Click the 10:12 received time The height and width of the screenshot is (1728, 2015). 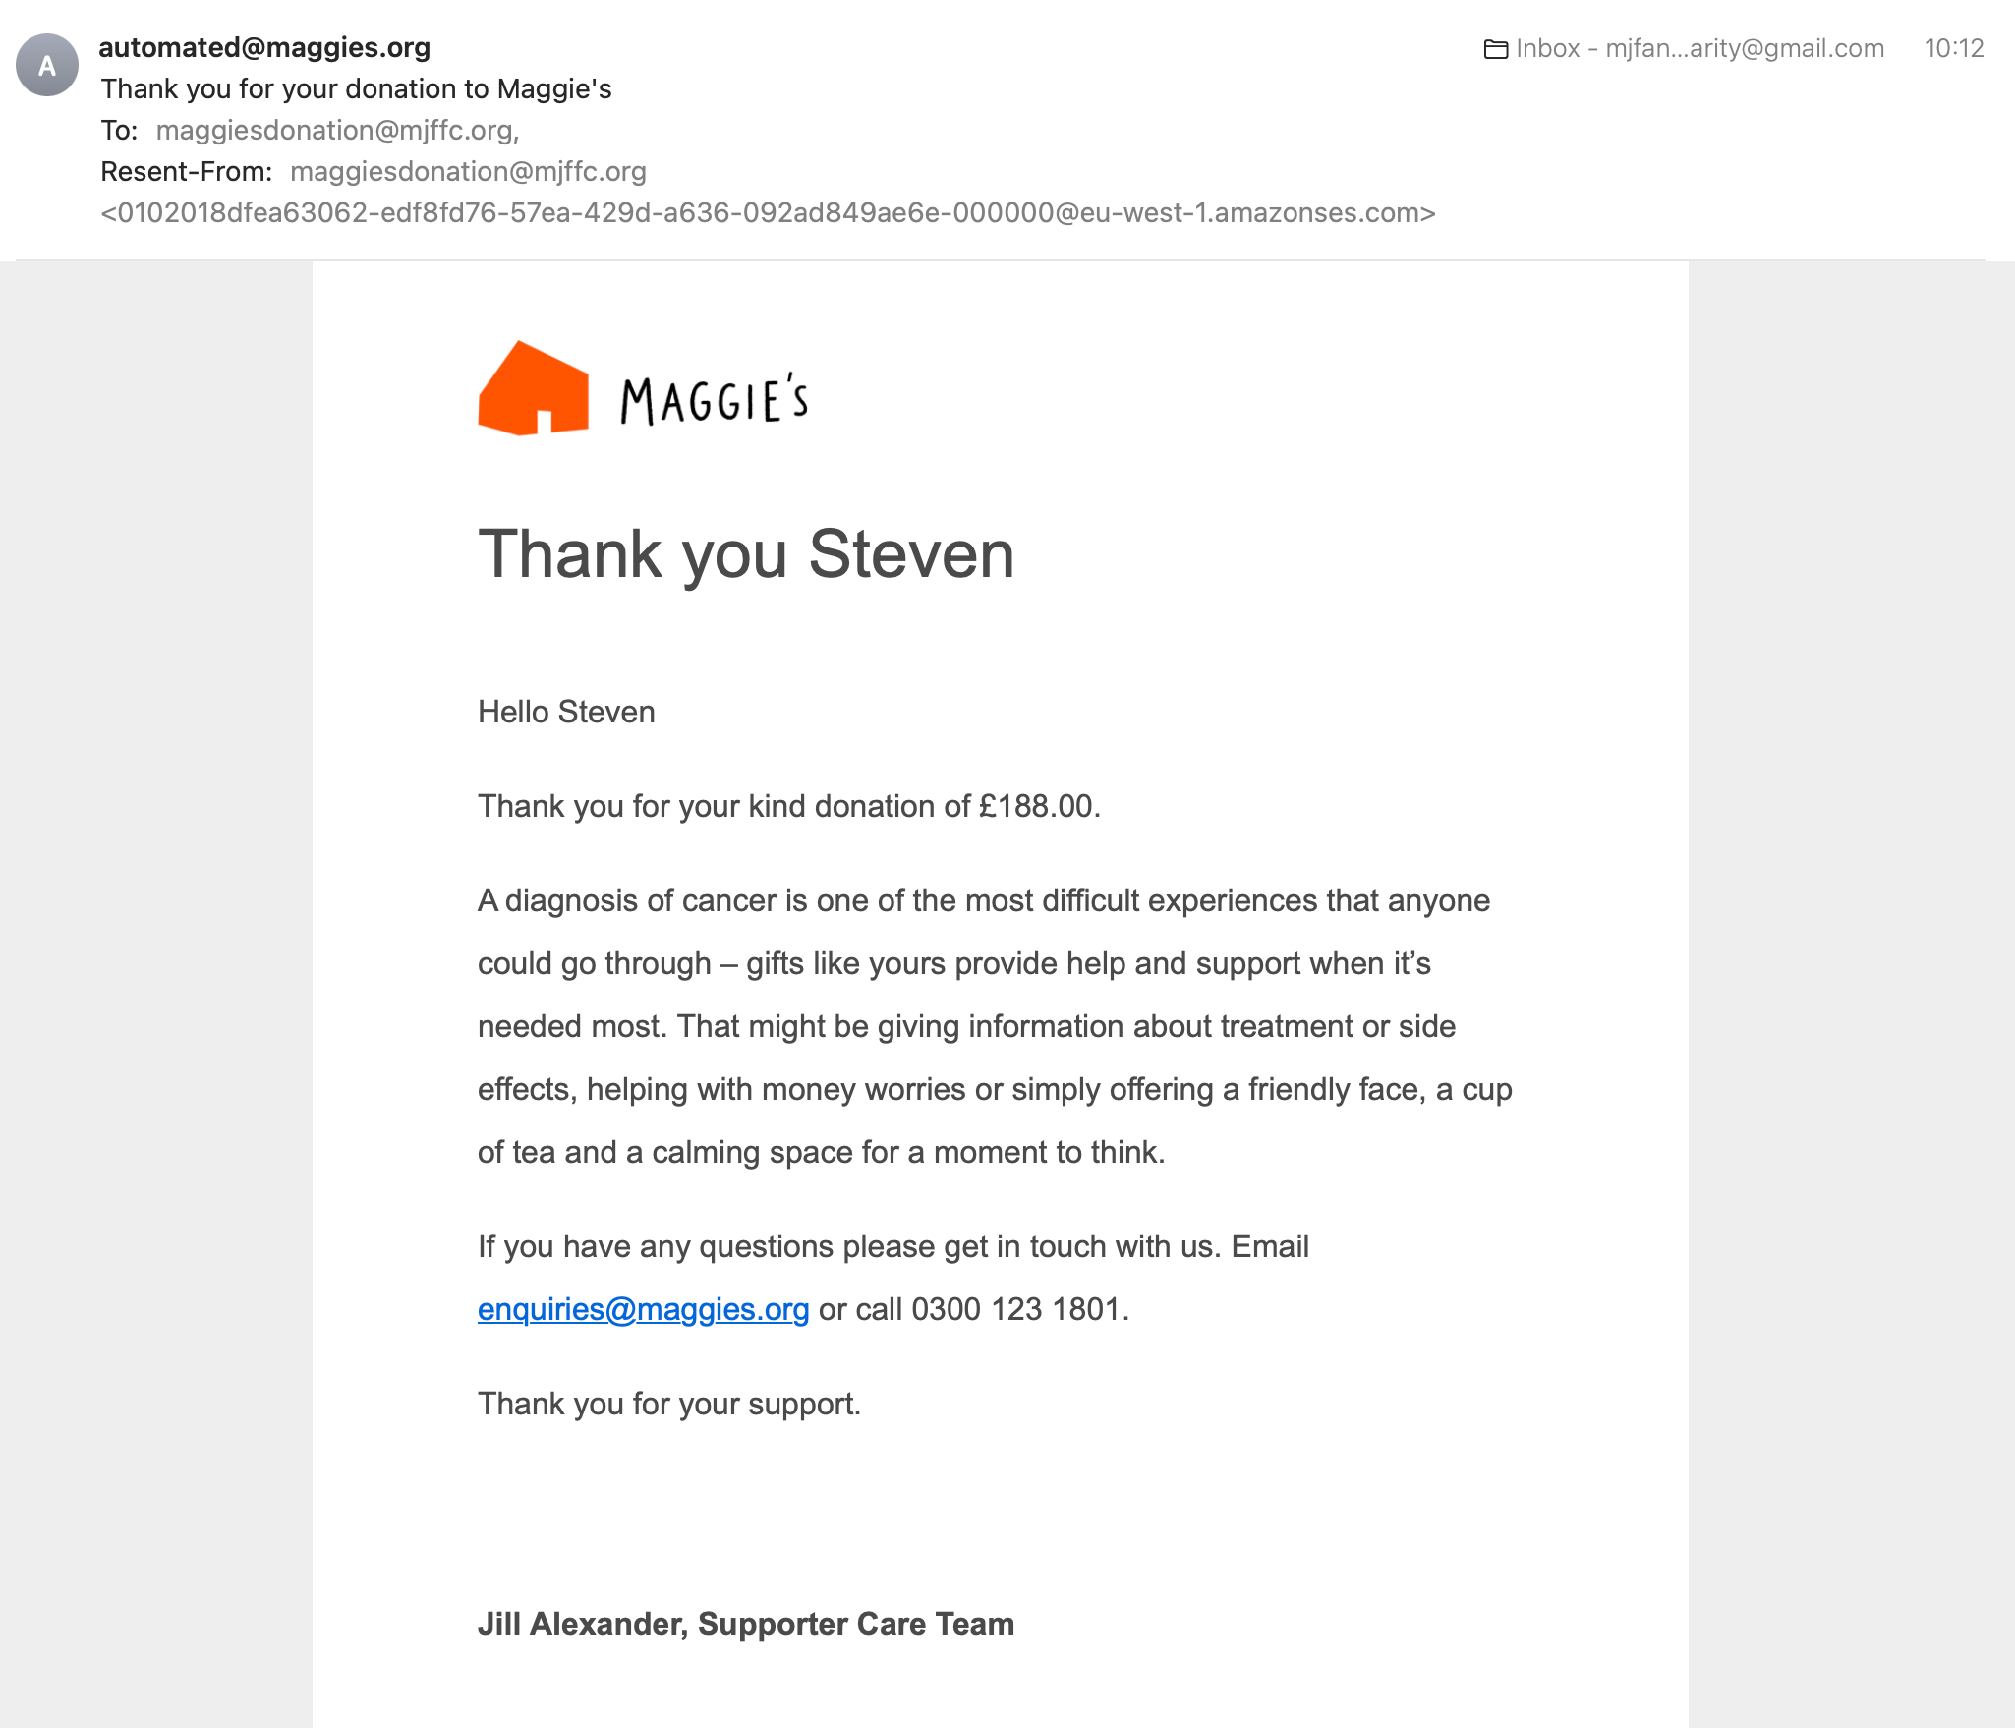pos(1954,48)
